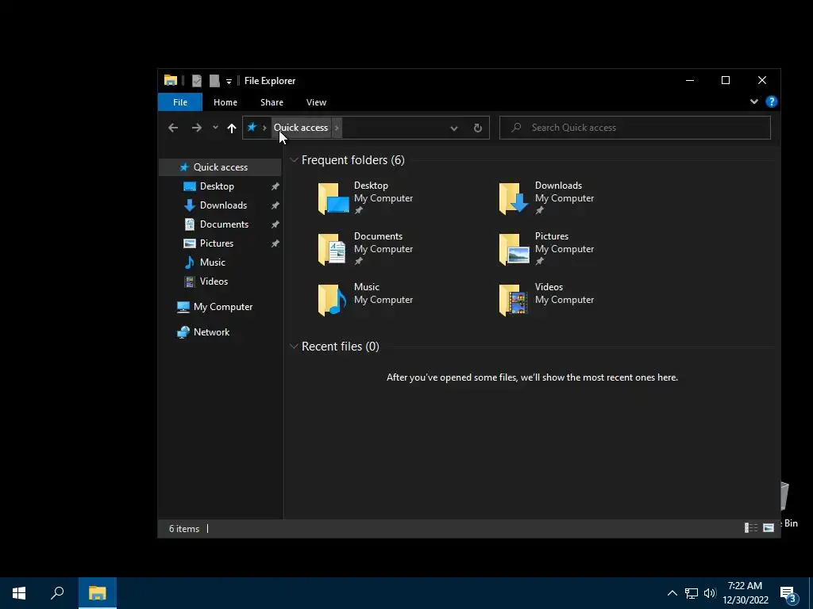Screen dimensions: 813x609
Task: Open Downloads in the navigation pane
Action: [x=223, y=205]
